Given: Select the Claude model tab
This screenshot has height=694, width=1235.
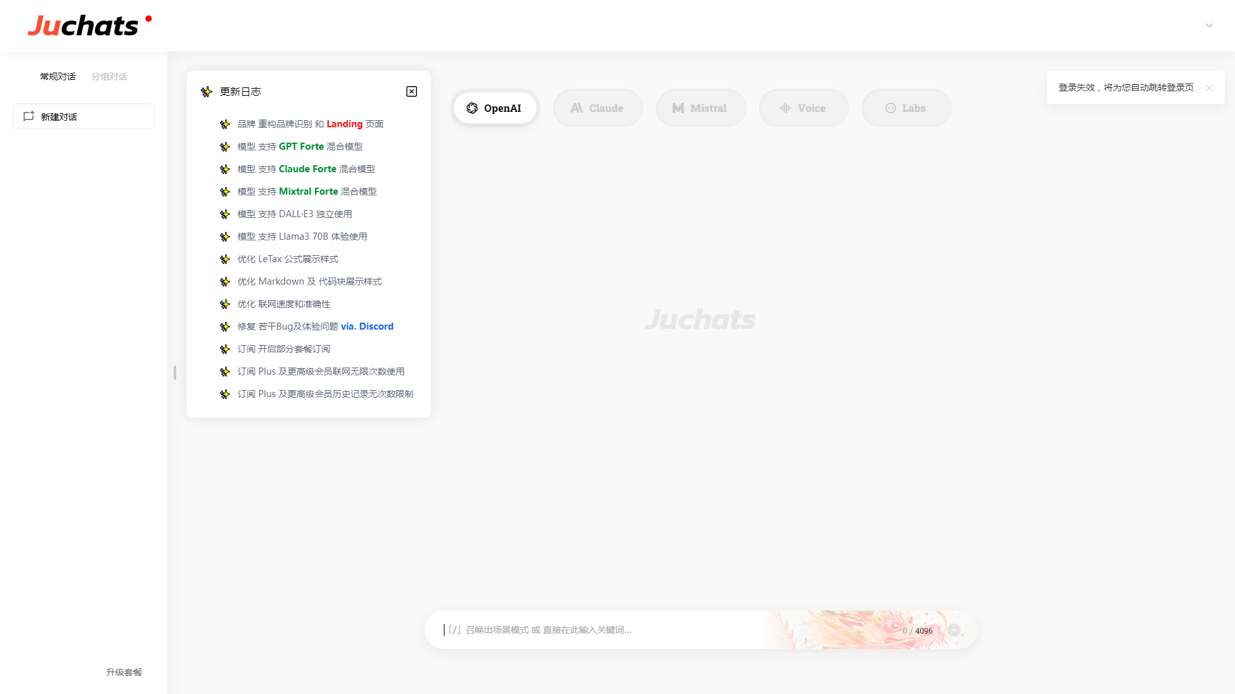Looking at the screenshot, I should click(x=598, y=108).
